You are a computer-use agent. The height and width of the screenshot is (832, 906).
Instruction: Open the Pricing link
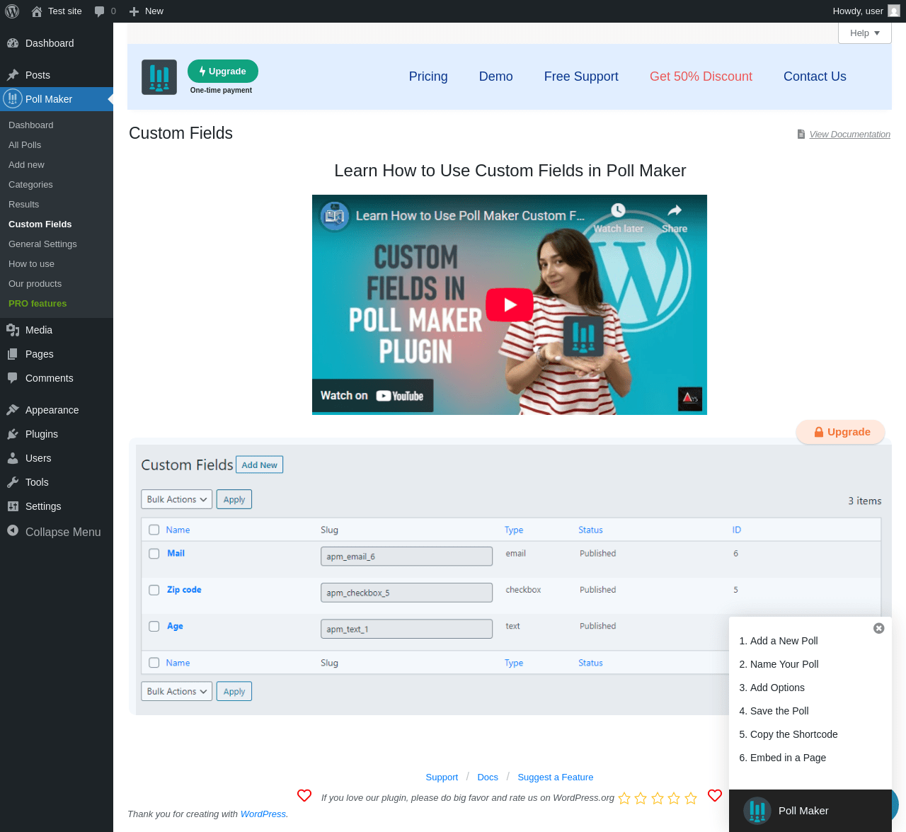pos(428,76)
